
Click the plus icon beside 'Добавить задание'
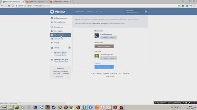tap(52, 18)
